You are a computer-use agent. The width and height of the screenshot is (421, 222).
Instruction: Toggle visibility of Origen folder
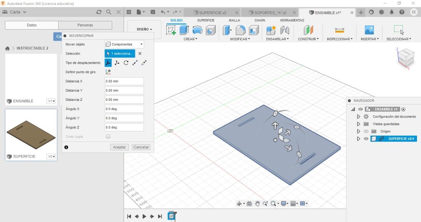366,131
